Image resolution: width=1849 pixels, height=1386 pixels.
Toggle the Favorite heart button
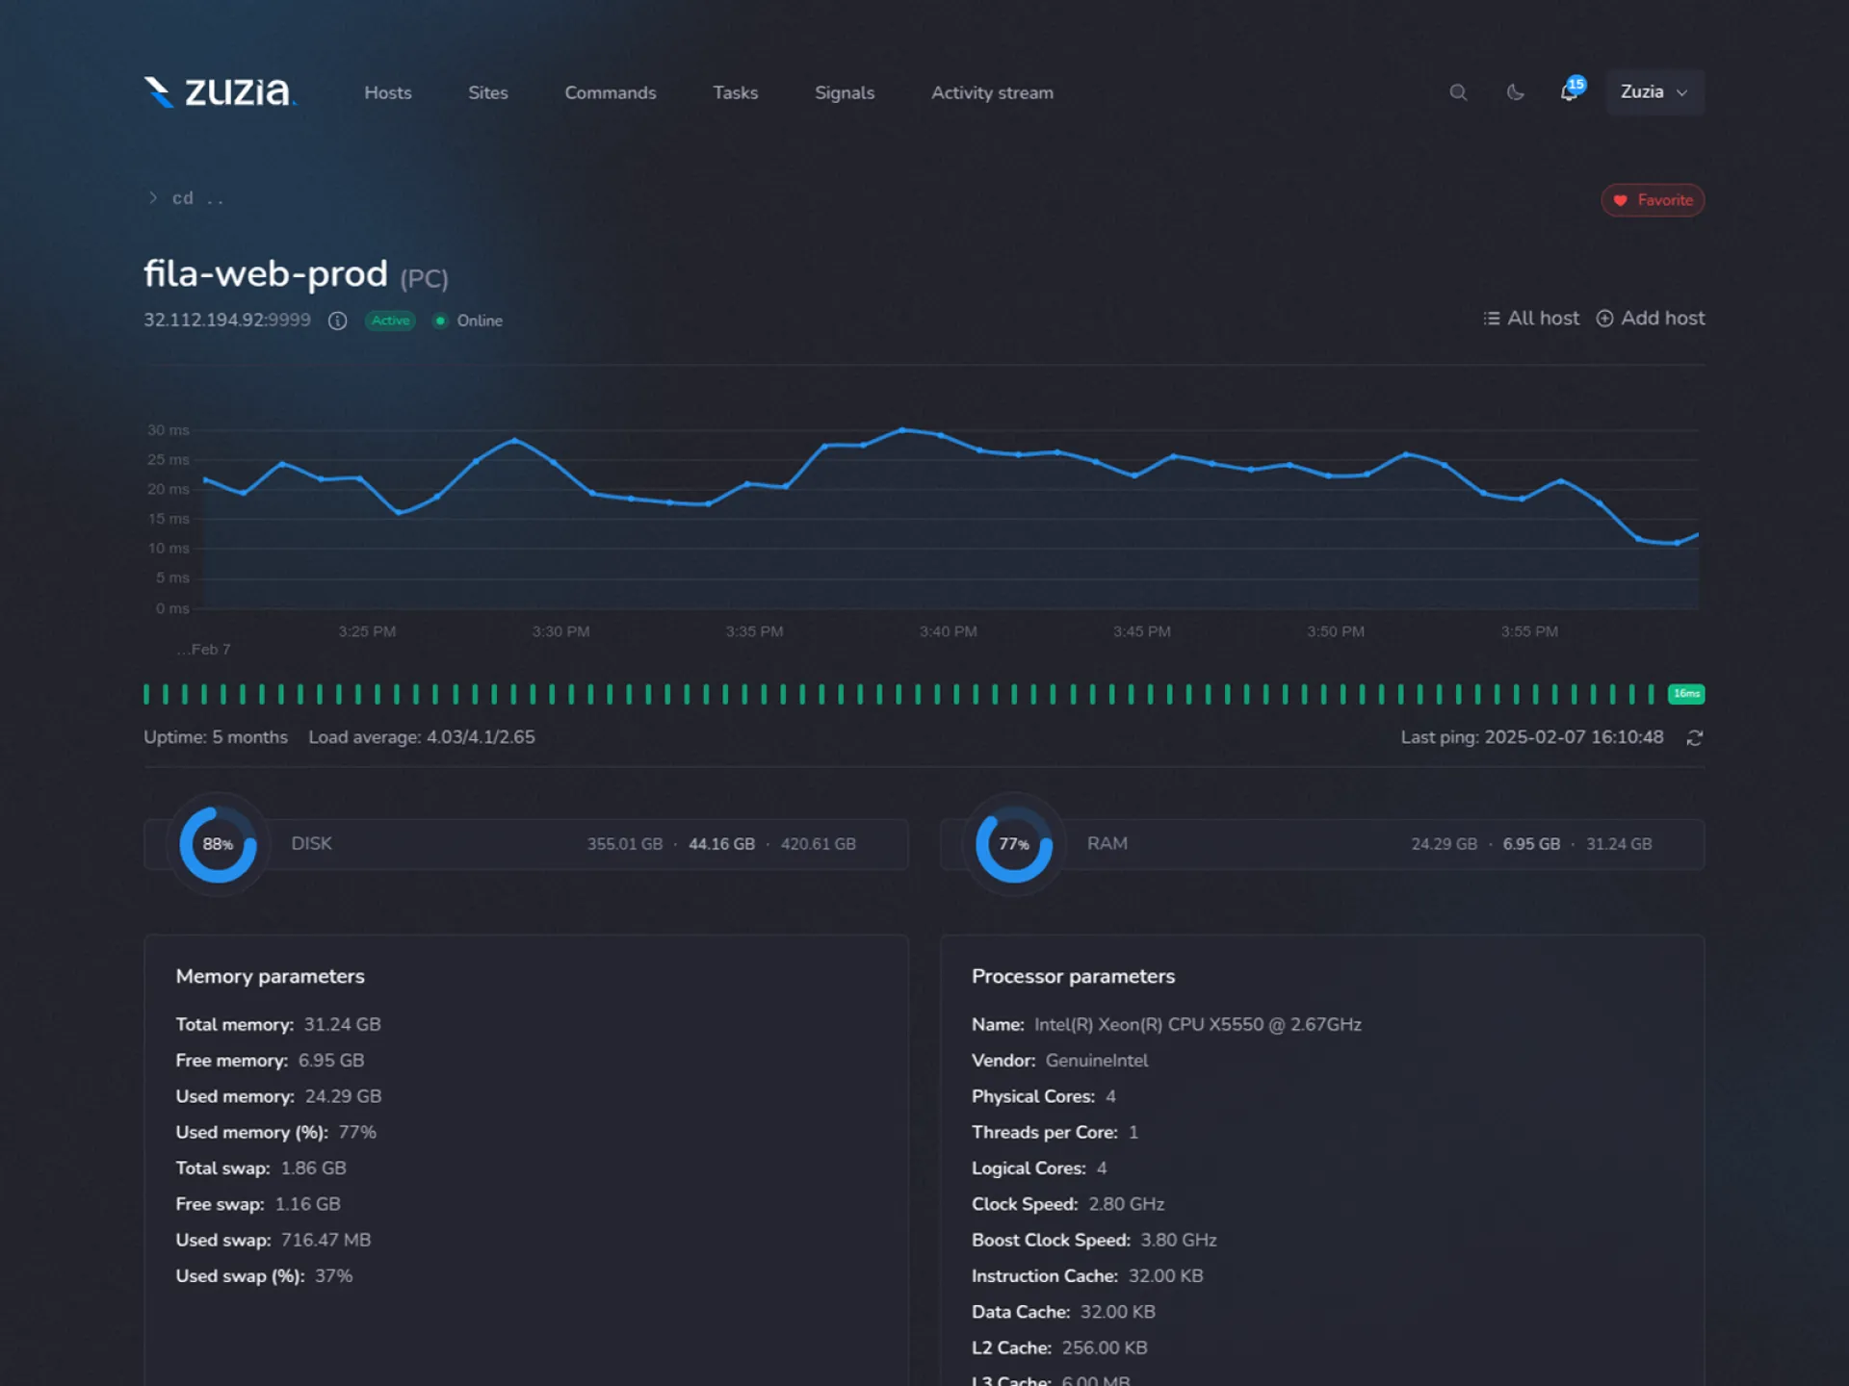(x=1653, y=200)
